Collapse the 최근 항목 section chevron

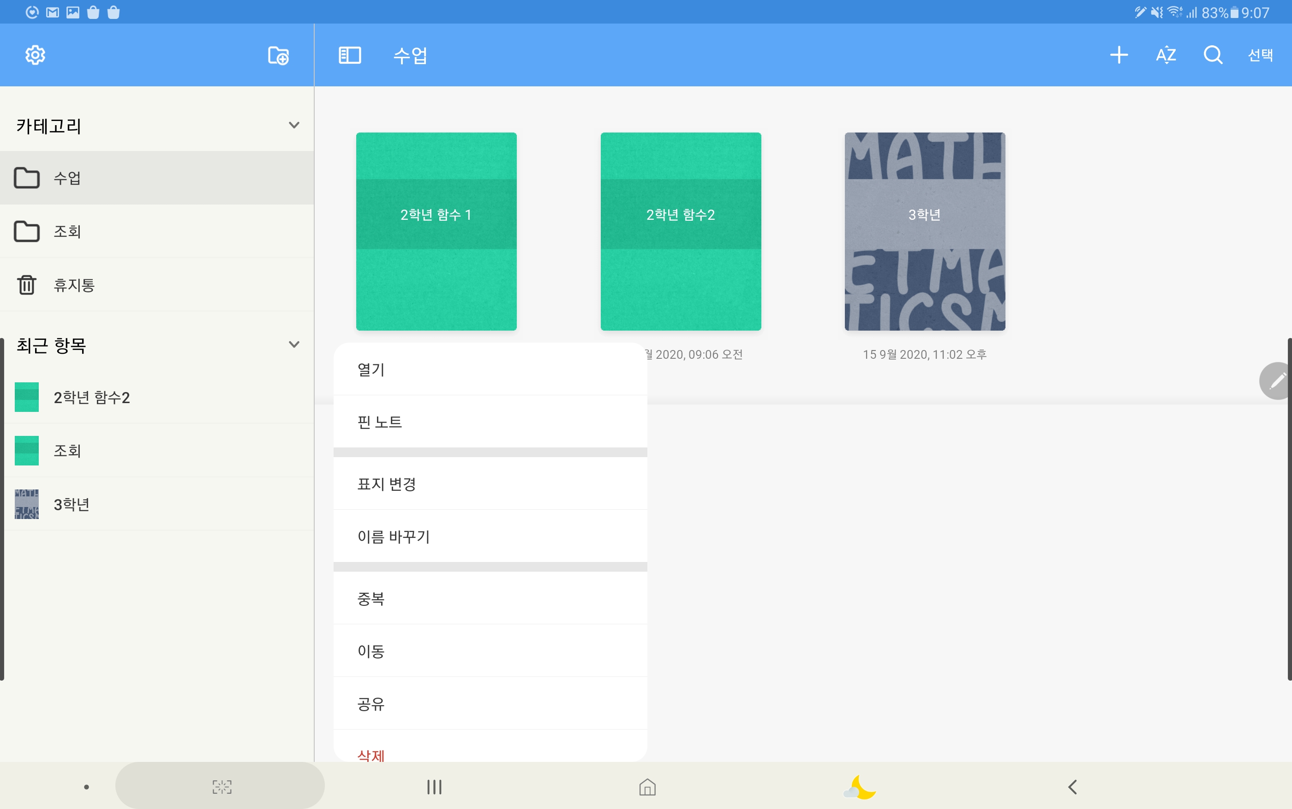pyautogui.click(x=293, y=344)
